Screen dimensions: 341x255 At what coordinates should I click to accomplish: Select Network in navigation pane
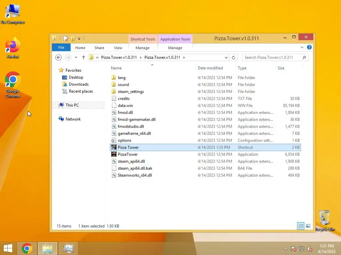(x=73, y=119)
